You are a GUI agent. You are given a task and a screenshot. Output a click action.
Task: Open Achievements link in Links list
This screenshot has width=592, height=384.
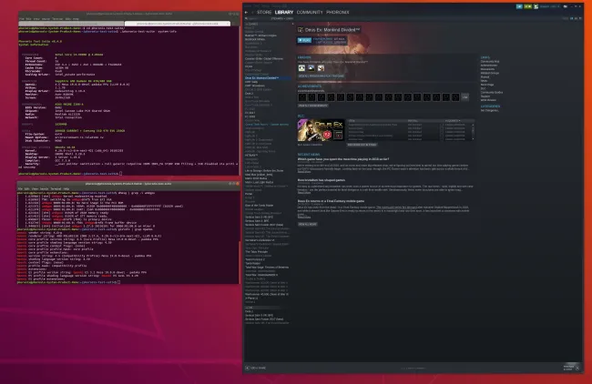489,66
